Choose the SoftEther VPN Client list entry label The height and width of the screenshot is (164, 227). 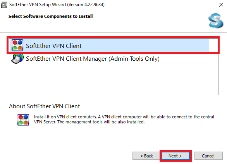pos(54,46)
